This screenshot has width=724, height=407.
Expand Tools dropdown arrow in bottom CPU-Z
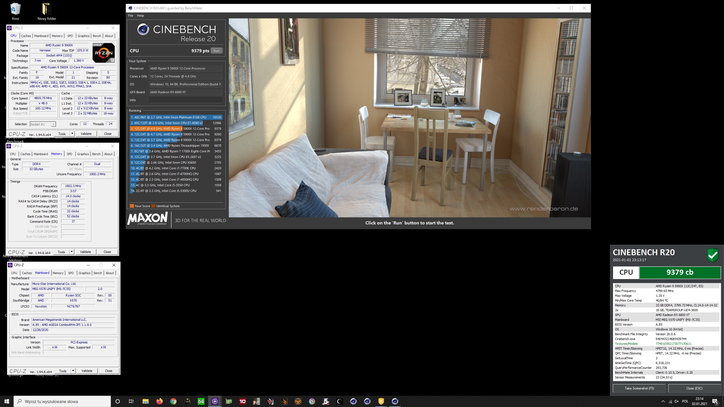tap(73, 371)
